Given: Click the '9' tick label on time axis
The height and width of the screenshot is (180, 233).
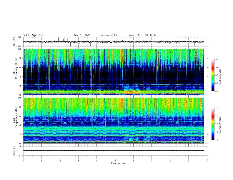Looking at the screenshot, I should (x=188, y=161).
